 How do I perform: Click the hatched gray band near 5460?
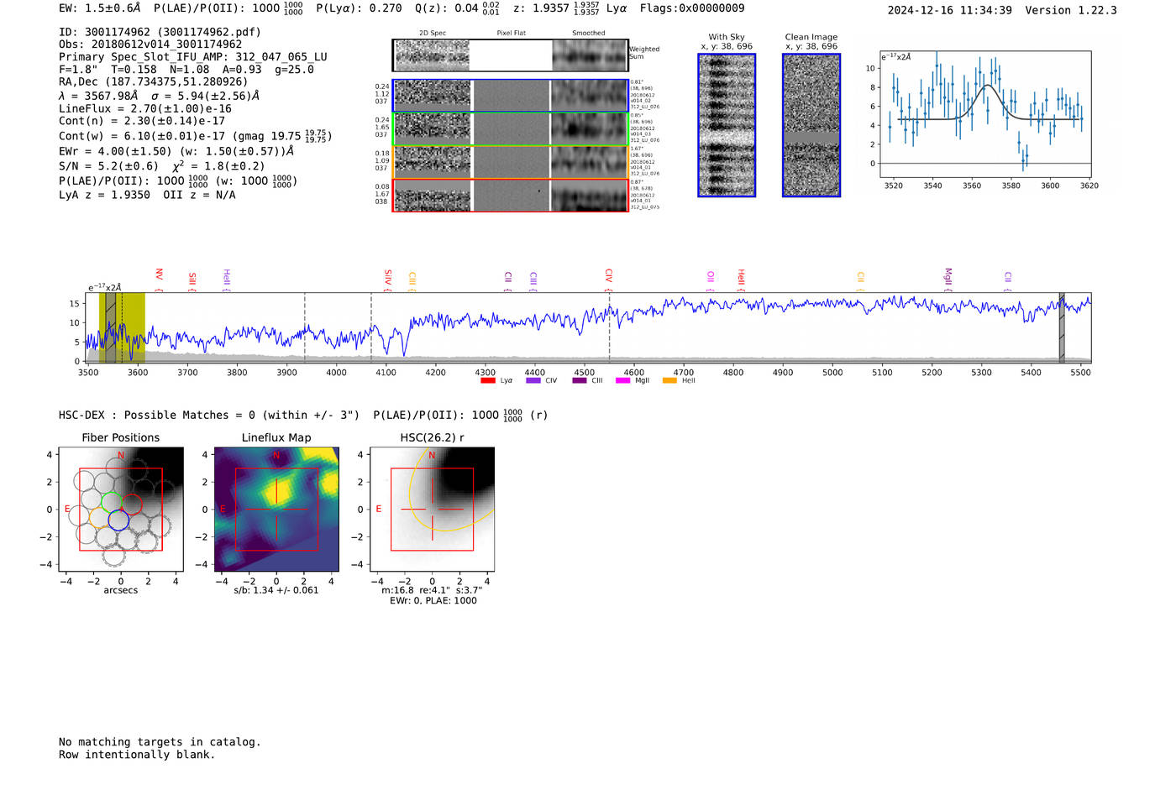click(x=1062, y=327)
